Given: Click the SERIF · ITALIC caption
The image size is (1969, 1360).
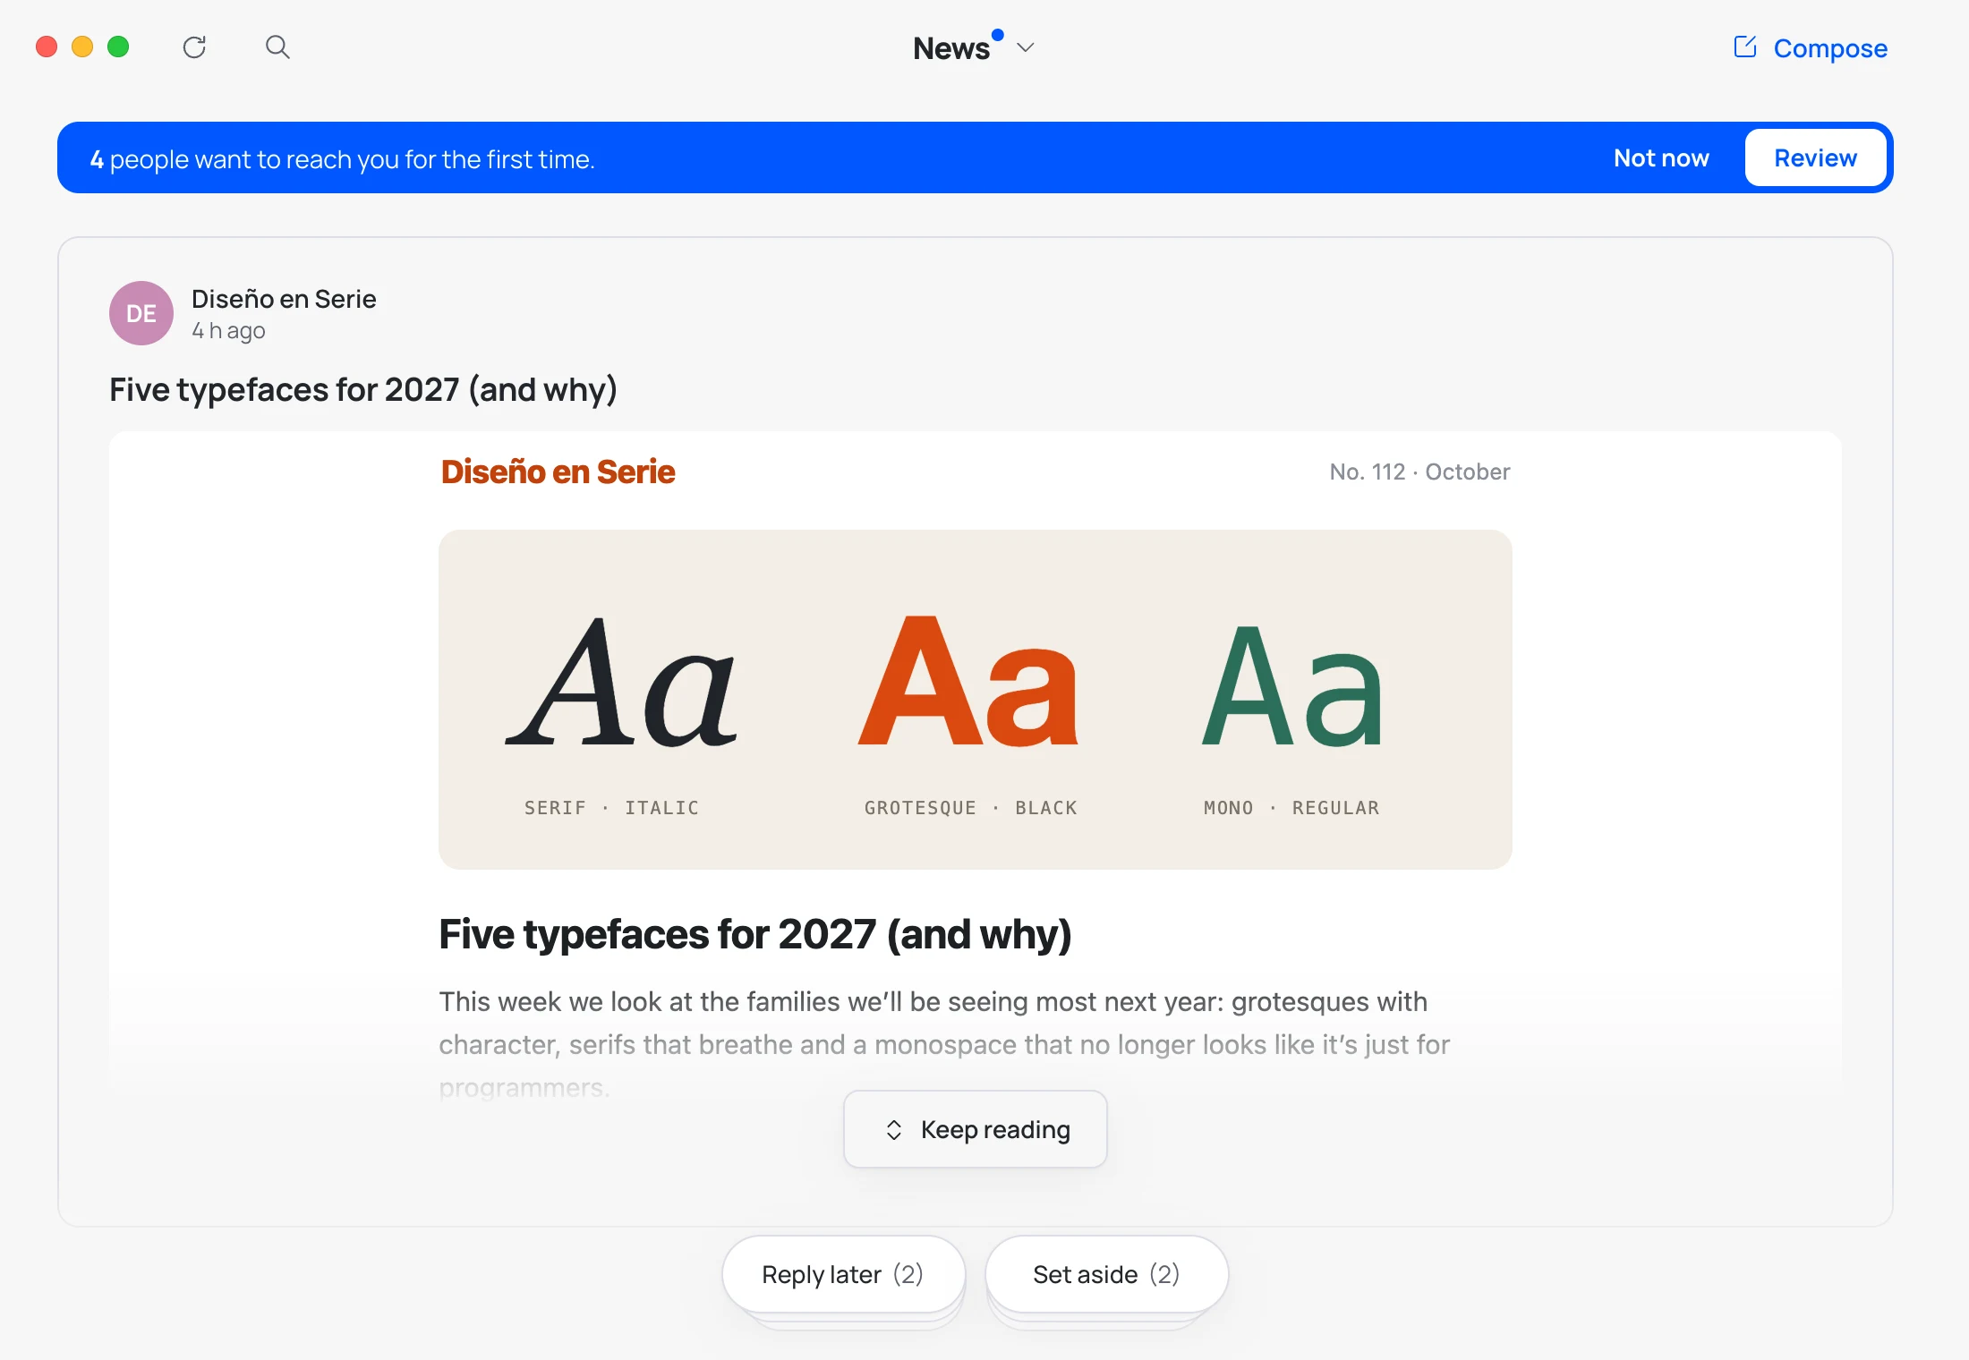Looking at the screenshot, I should [x=611, y=808].
